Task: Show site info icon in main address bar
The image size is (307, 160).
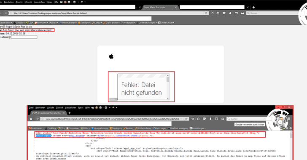Action: coord(11,13)
